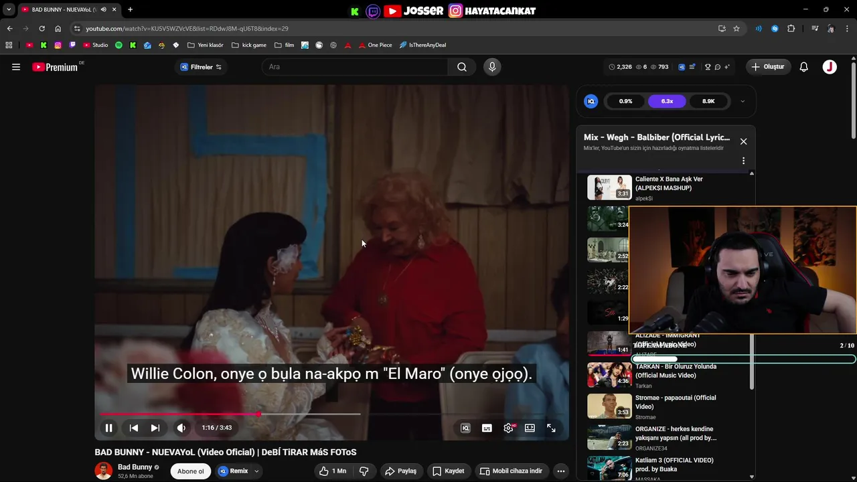857x482 pixels.
Task: Reload the page in Chrome
Action: click(42, 29)
